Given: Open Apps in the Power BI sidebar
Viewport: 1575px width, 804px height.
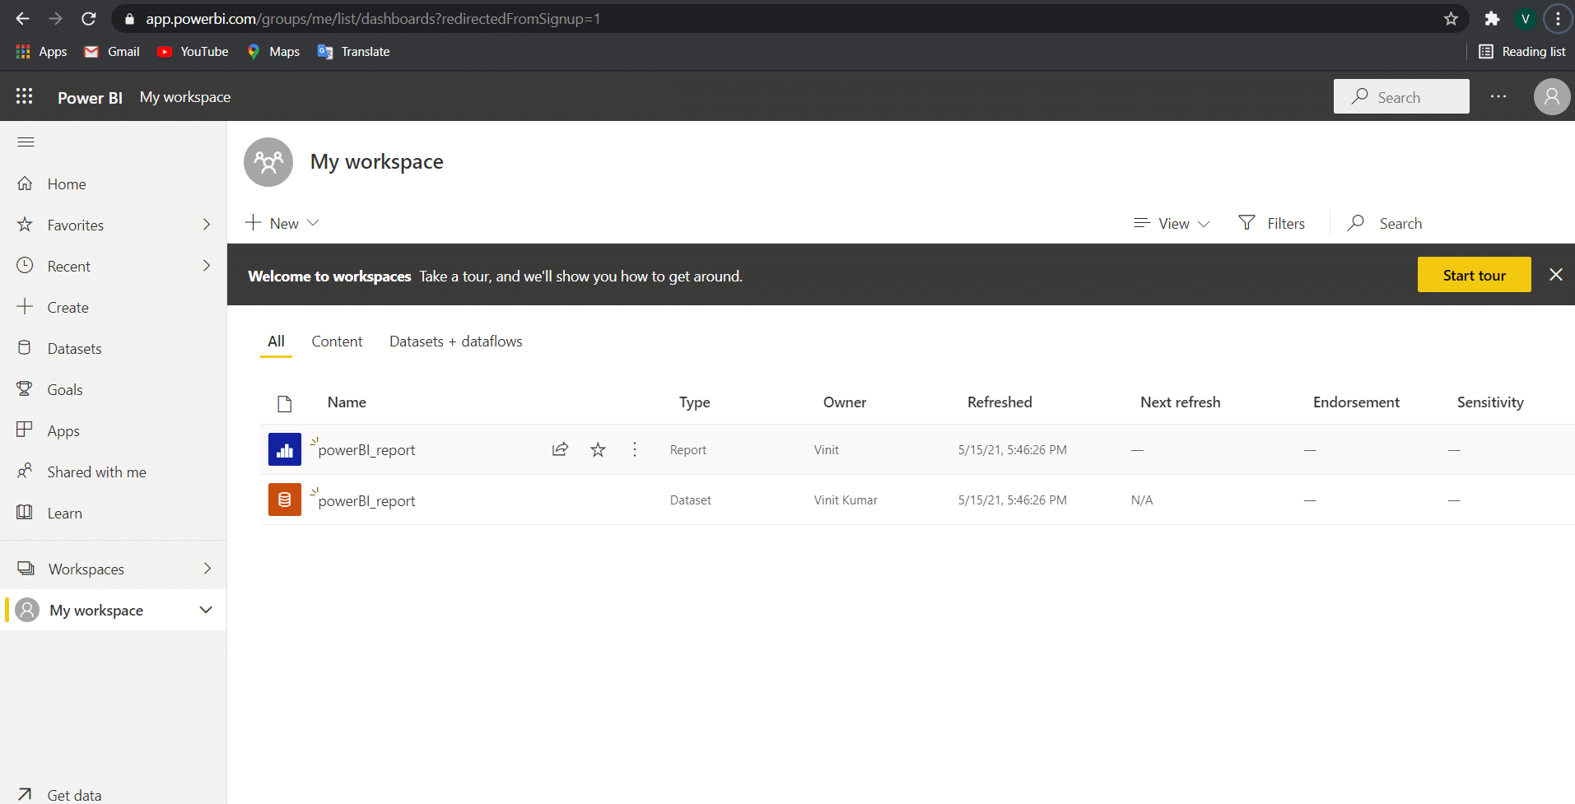Looking at the screenshot, I should (x=63, y=431).
